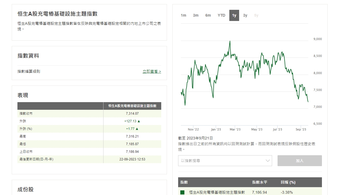This screenshot has width=341, height=195.
Task: Switch chart to the 3y range
Action: [x=245, y=16]
